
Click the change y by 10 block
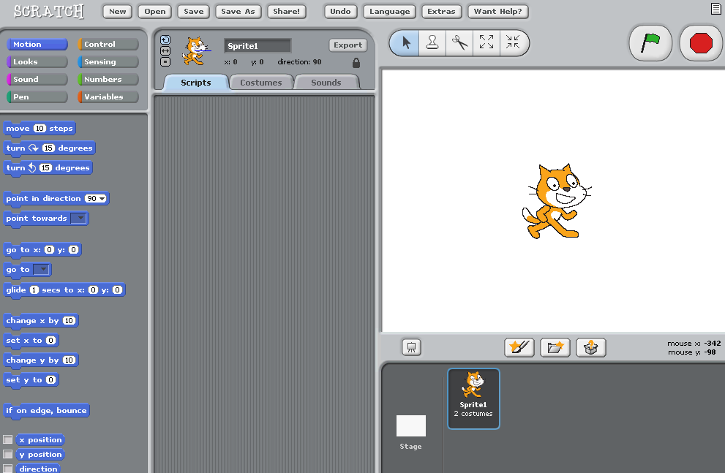(x=41, y=360)
